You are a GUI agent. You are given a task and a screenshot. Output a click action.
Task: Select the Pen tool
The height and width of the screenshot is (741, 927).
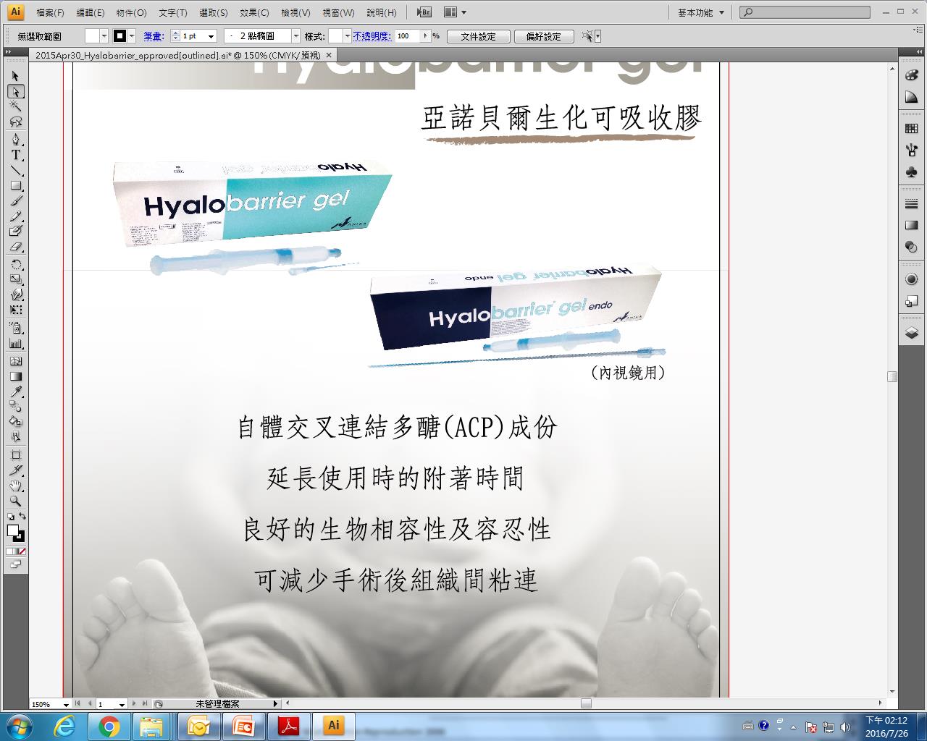point(15,139)
